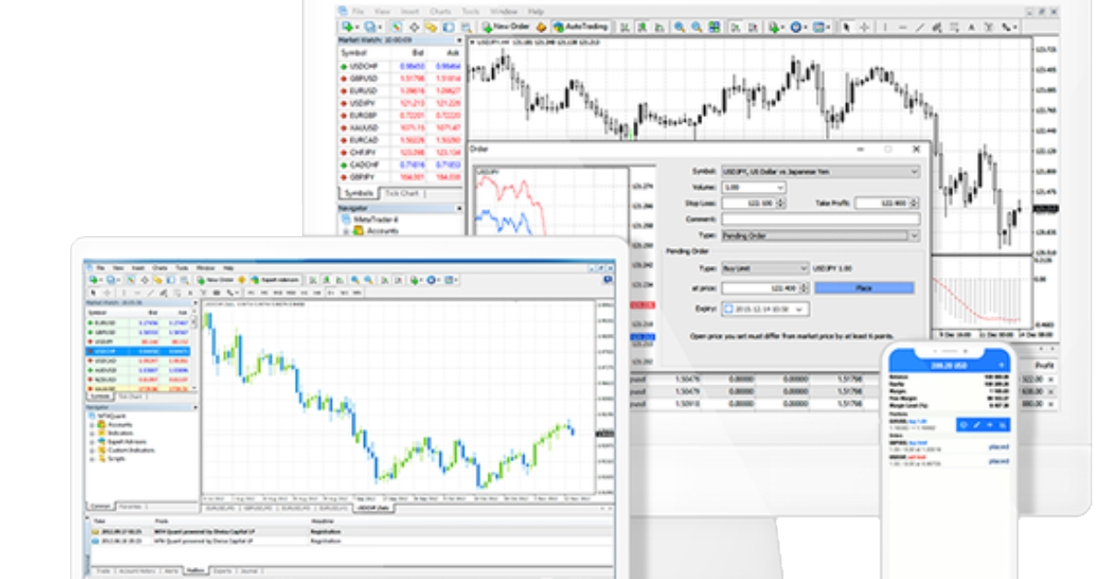Toggle the Expiry checkbox in Order dialog

coord(728,310)
